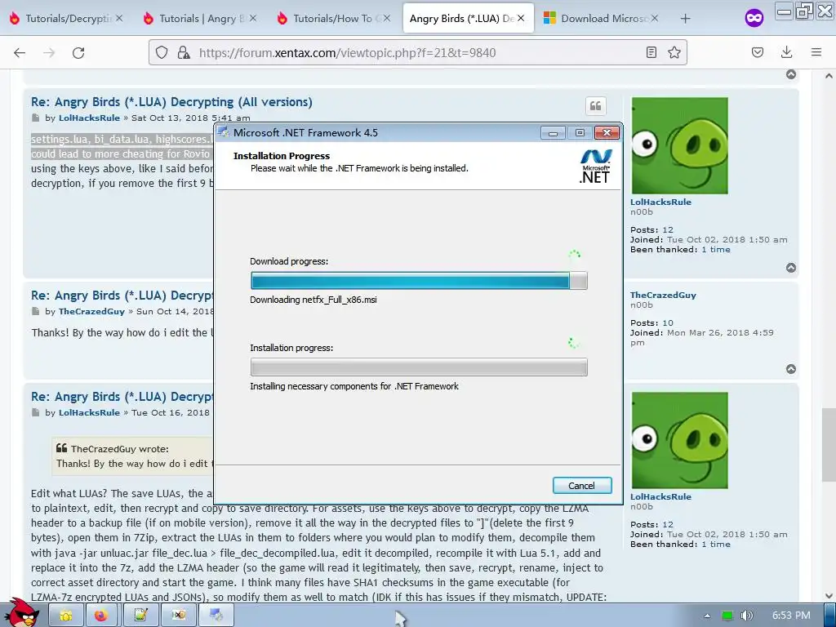Screen dimensions: 836x627
Task: Click top-of-page arrow under first LolHacksRule post
Action: [790, 268]
